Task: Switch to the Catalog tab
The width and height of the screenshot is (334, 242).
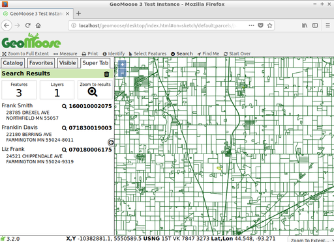Action: [12, 63]
